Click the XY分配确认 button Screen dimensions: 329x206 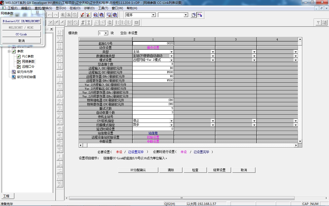click(138, 170)
